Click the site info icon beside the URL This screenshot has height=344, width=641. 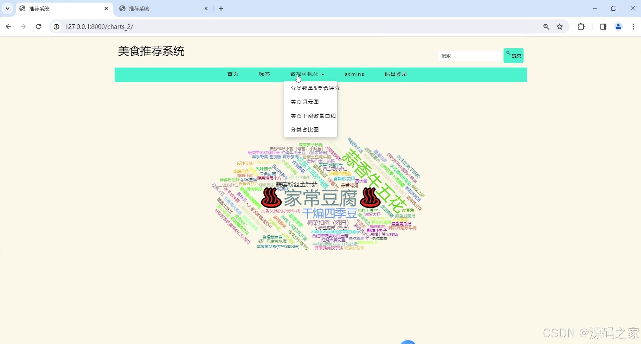56,26
